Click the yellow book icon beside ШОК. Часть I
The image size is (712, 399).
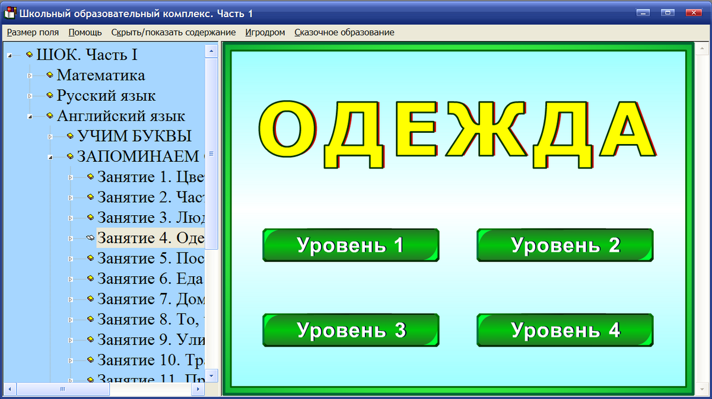(x=30, y=54)
